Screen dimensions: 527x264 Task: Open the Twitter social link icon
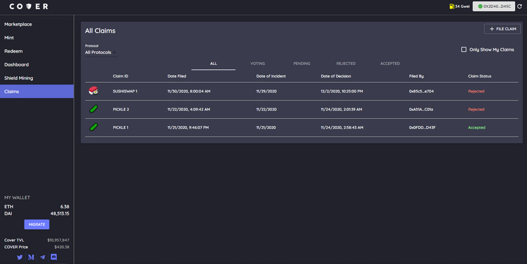[20, 257]
